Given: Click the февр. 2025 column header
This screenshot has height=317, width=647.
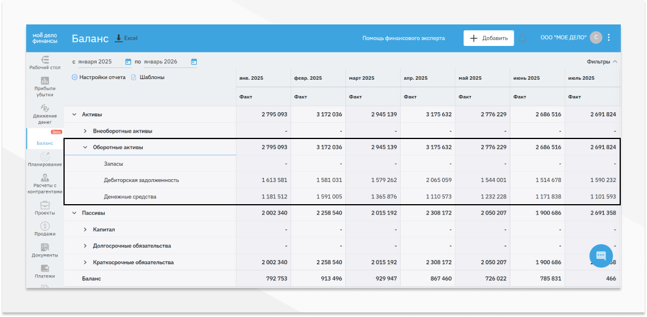Looking at the screenshot, I should 308,78.
